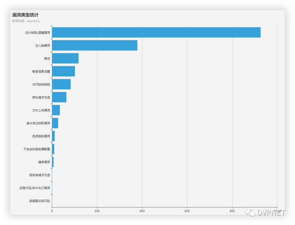The height and width of the screenshot is (225, 295).
Task: Click the x-axis value 600
Action: point(187,211)
